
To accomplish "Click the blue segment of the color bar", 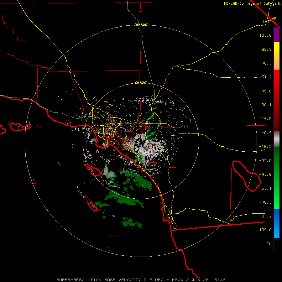I will coord(277,223).
